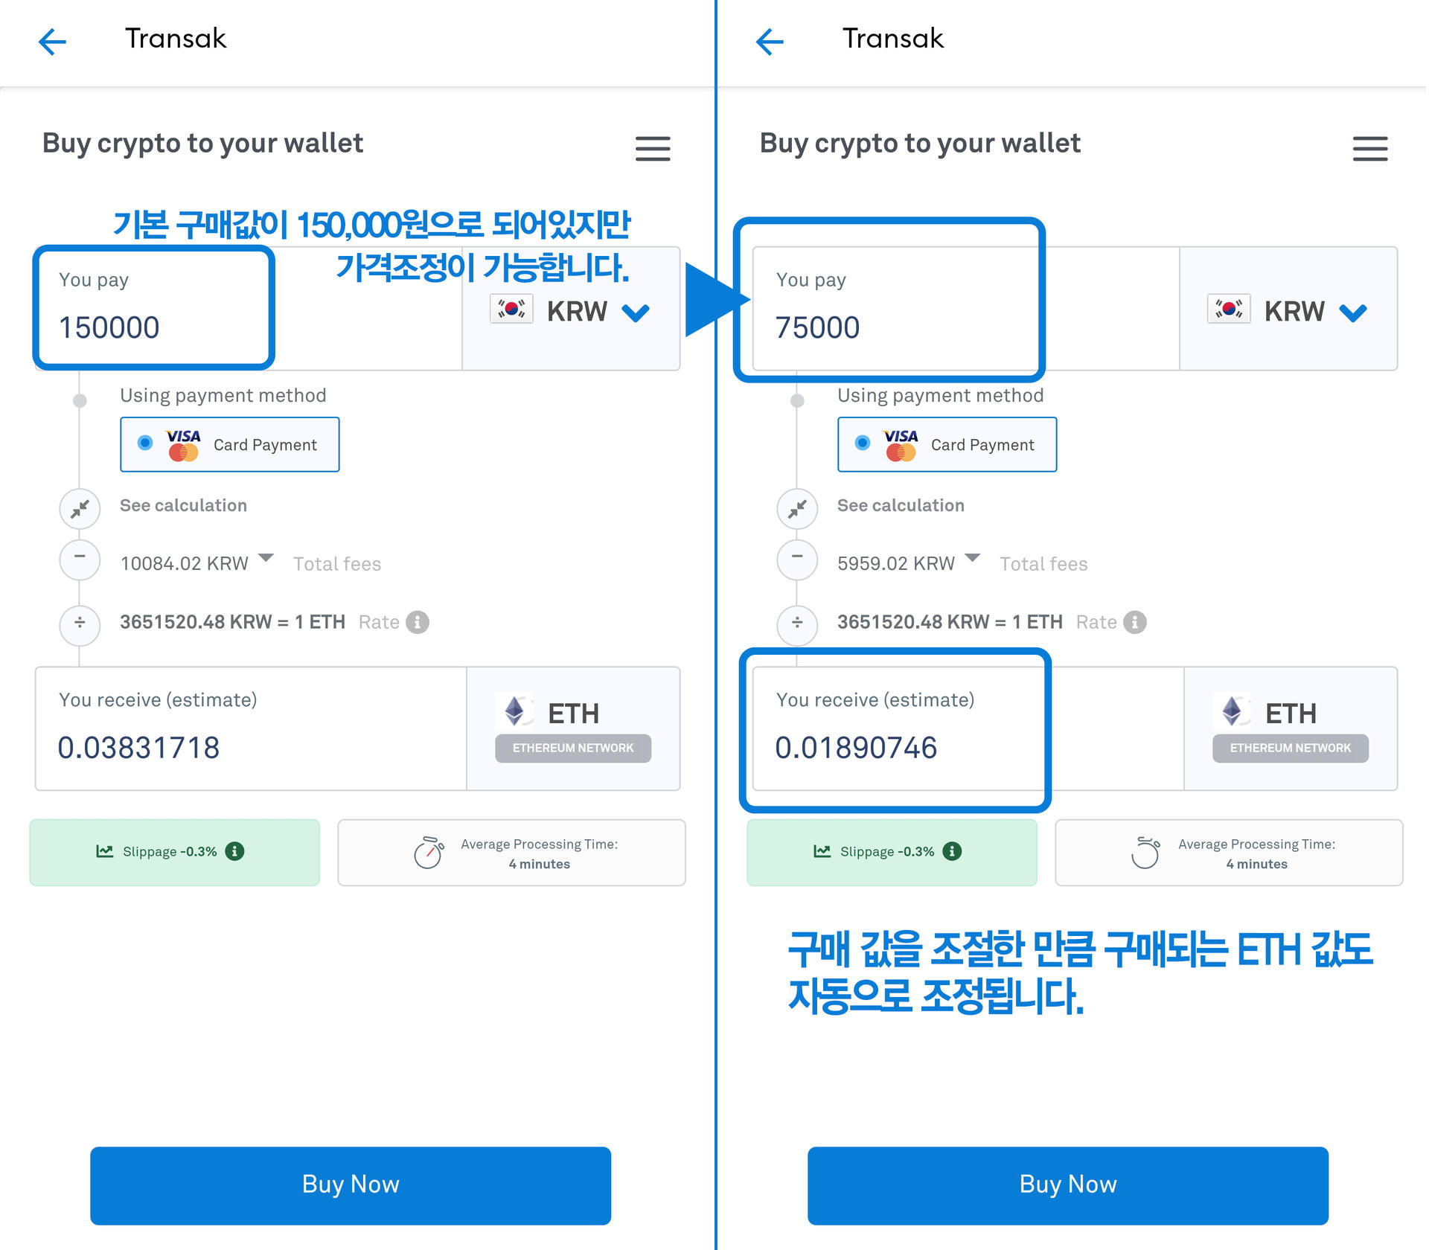Expand total fees of 5959.02 KRW
Viewport: 1429px width, 1250px height.
pos(973,558)
